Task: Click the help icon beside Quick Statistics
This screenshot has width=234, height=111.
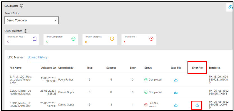Action: coord(26,31)
